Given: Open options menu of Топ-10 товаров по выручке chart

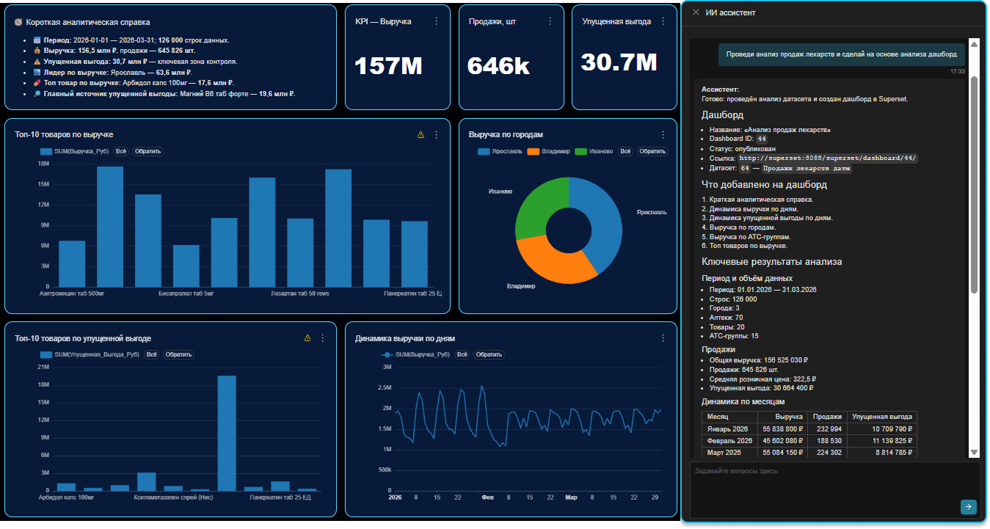Looking at the screenshot, I should pos(437,134).
